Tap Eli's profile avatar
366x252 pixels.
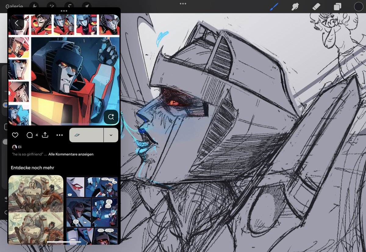[14, 147]
